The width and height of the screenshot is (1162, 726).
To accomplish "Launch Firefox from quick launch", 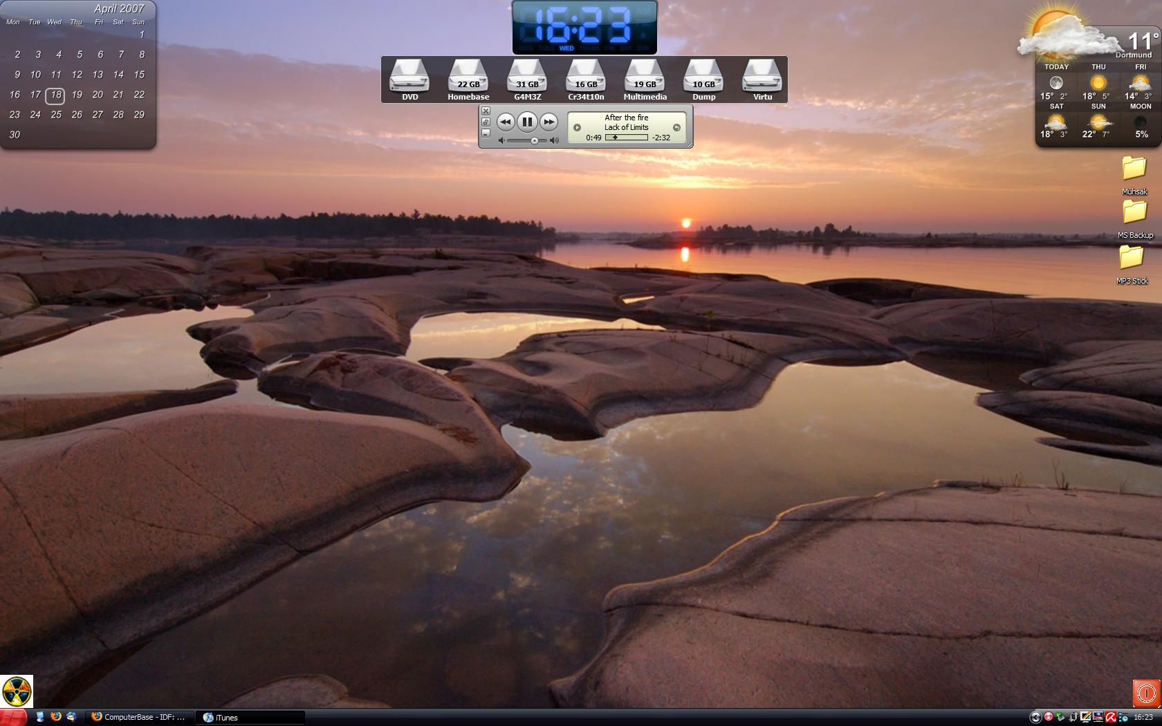I will pyautogui.click(x=56, y=717).
